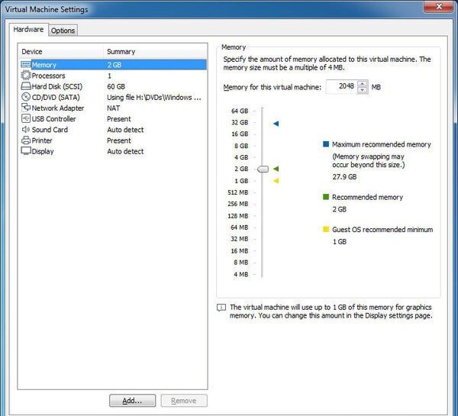Viewport: 458px width, 416px height.
Task: Click the blue maximum recommended memory marker
Action: coord(276,124)
